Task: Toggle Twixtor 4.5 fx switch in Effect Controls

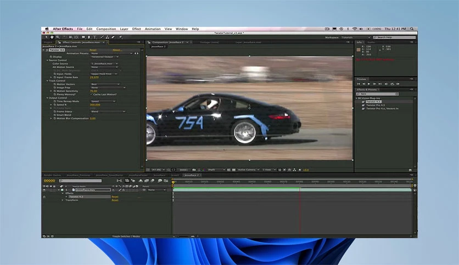Action: point(47,50)
